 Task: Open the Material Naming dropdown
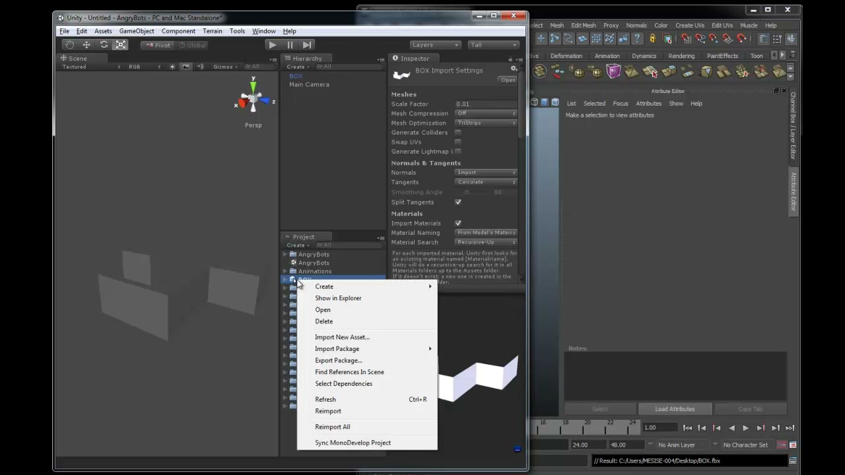[486, 233]
